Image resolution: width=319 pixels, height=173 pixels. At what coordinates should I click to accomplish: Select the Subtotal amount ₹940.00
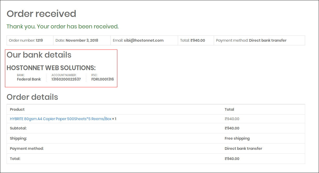(232, 128)
